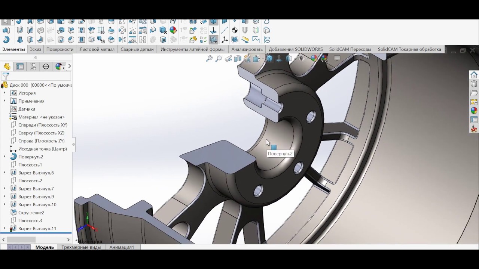This screenshot has height=269, width=479.
Task: Select Исходная точка (Центр) item
Action: coord(42,149)
